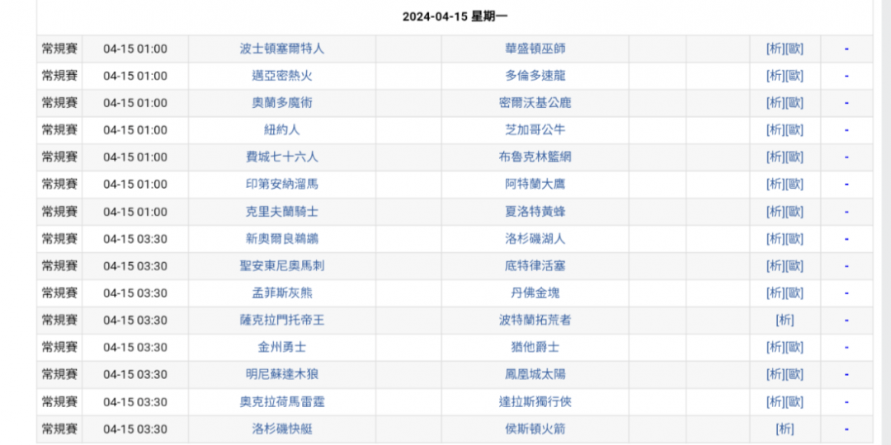This screenshot has height=445, width=891.
Task: Click 常規賽 label in 孟菲斯灰熊 row
Action: tap(59, 293)
